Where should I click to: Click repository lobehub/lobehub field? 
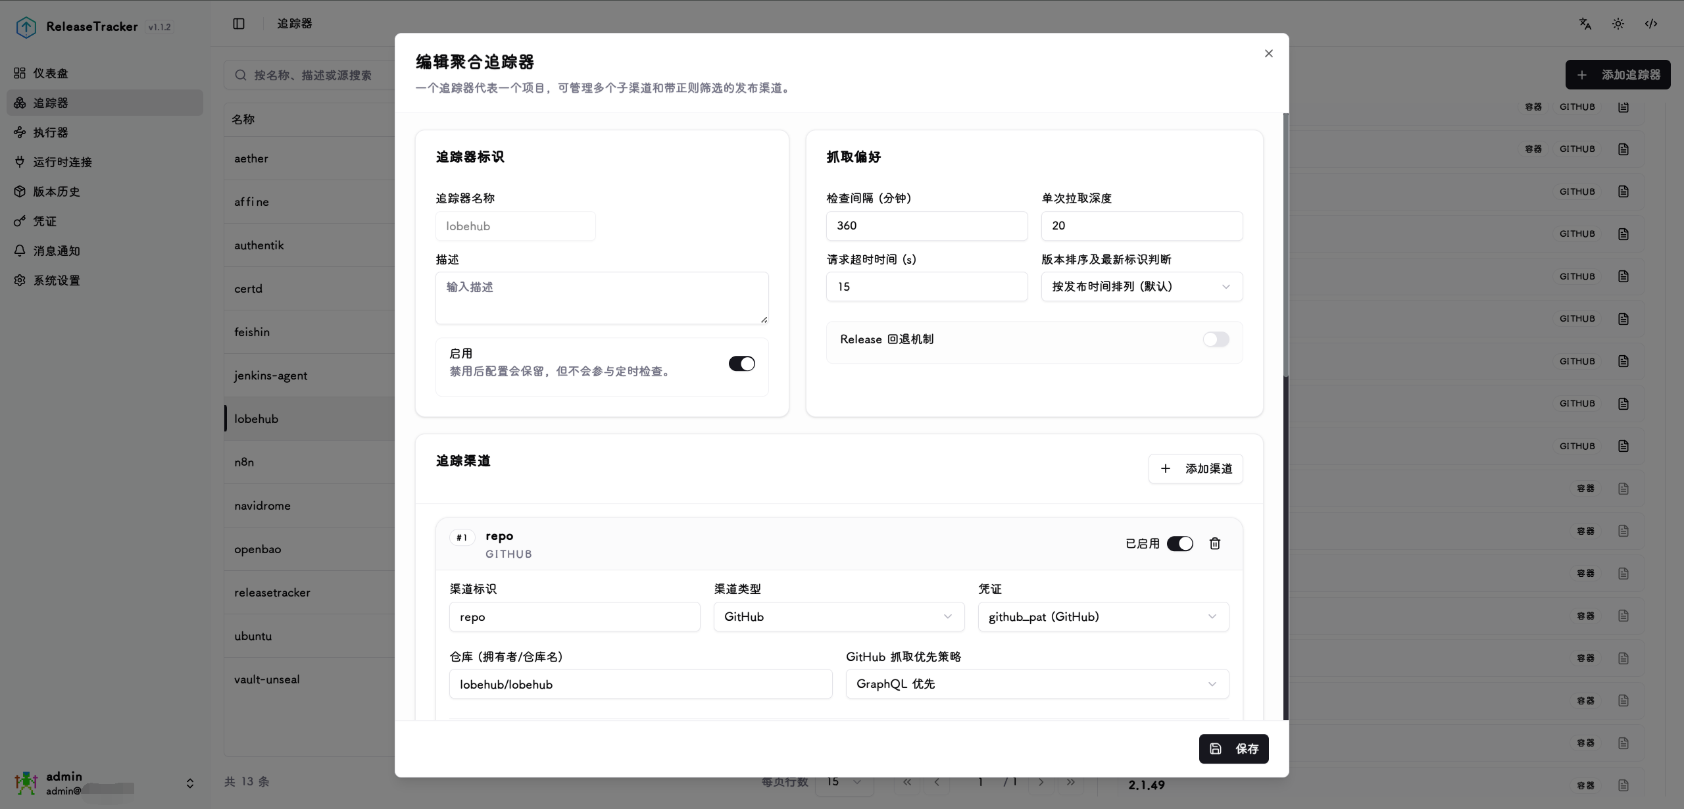click(x=641, y=684)
